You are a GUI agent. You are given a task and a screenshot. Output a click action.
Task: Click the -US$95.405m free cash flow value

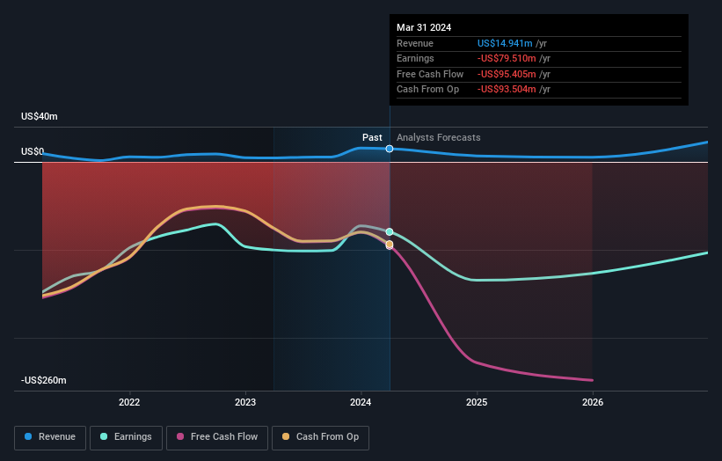pyautogui.click(x=507, y=74)
